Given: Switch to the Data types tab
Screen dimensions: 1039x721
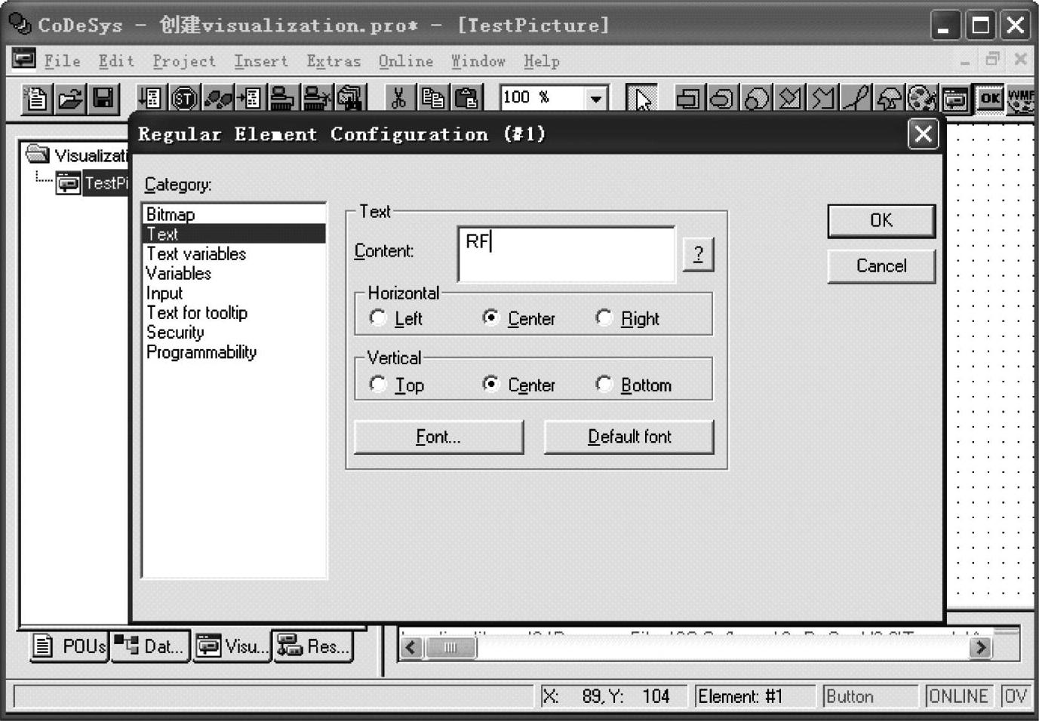Looking at the screenshot, I should [150, 646].
